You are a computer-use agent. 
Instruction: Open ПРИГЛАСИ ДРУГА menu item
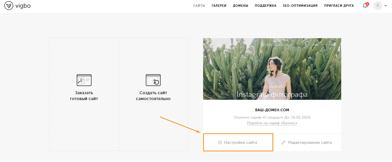(339, 6)
